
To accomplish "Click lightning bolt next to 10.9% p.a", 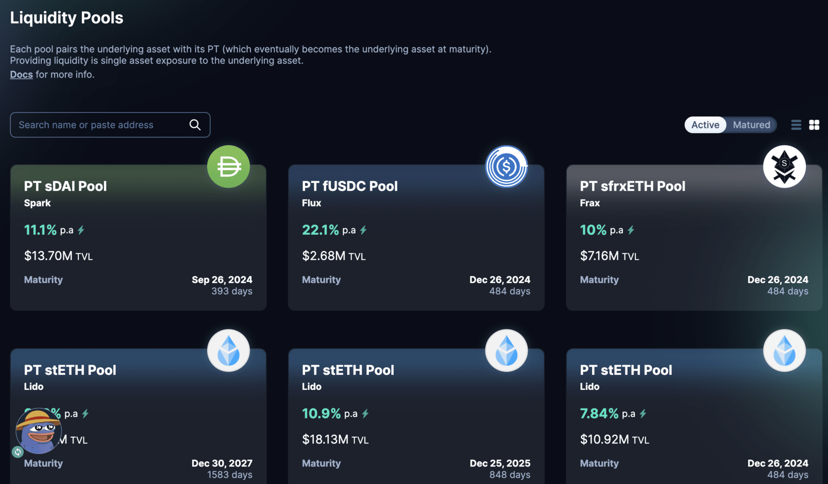I will [365, 413].
